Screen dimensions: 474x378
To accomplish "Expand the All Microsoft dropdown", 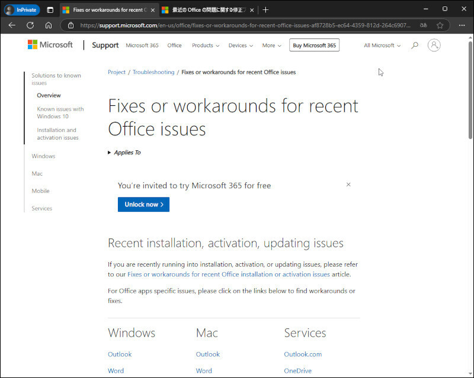I will [382, 46].
